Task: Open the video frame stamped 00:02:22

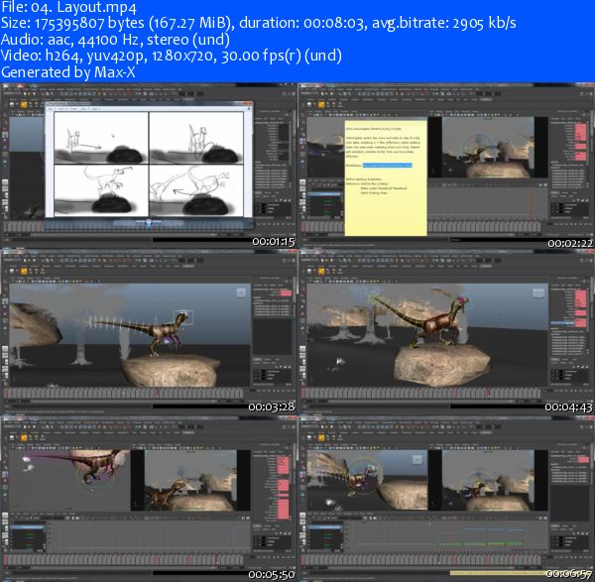Action: 446,166
